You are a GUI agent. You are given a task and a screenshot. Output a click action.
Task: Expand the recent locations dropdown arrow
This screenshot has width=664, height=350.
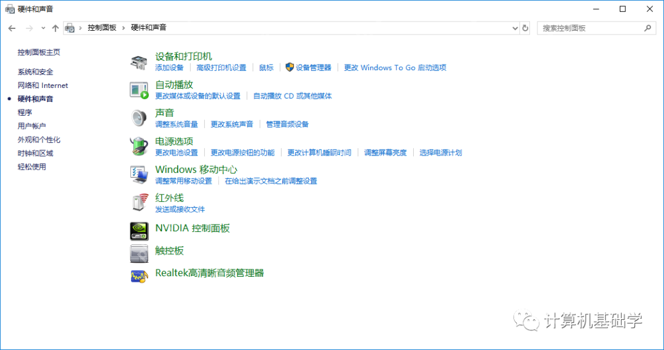[43, 28]
